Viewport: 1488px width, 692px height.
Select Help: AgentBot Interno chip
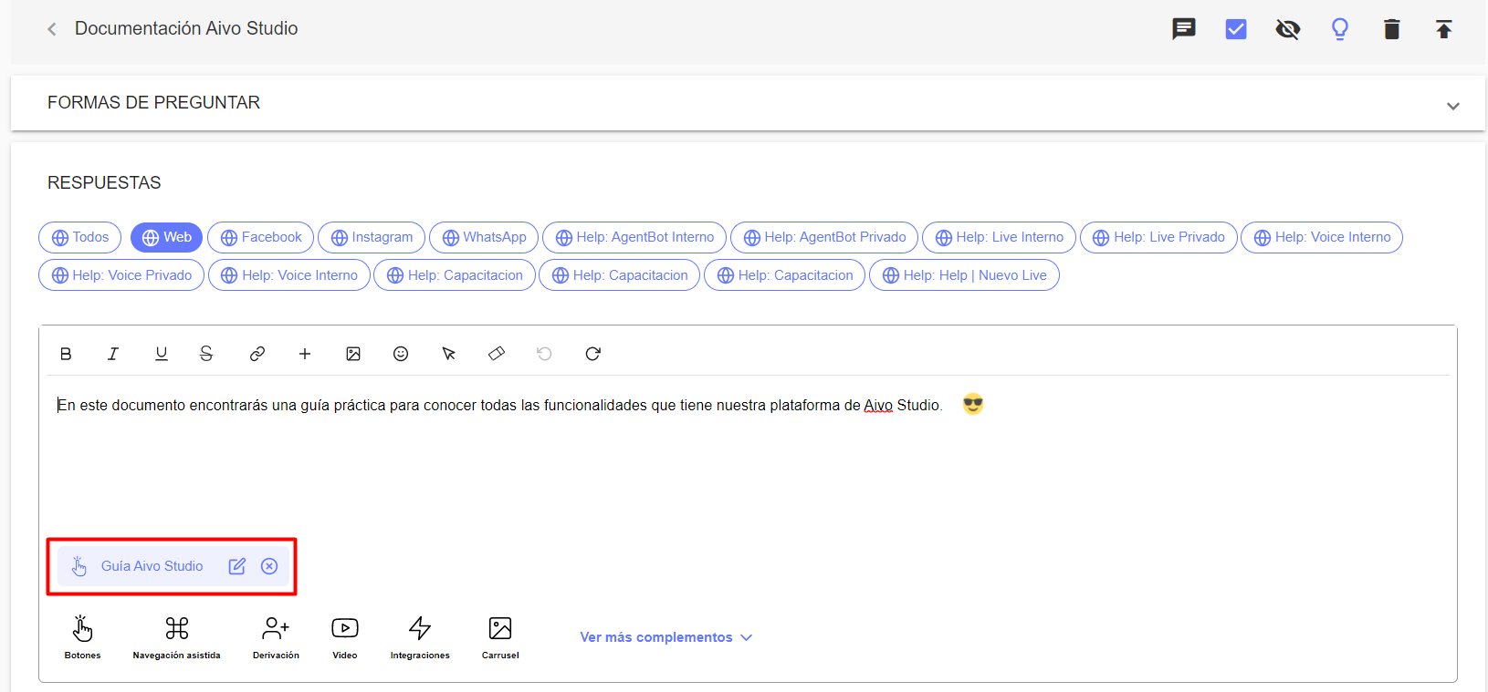tap(634, 237)
